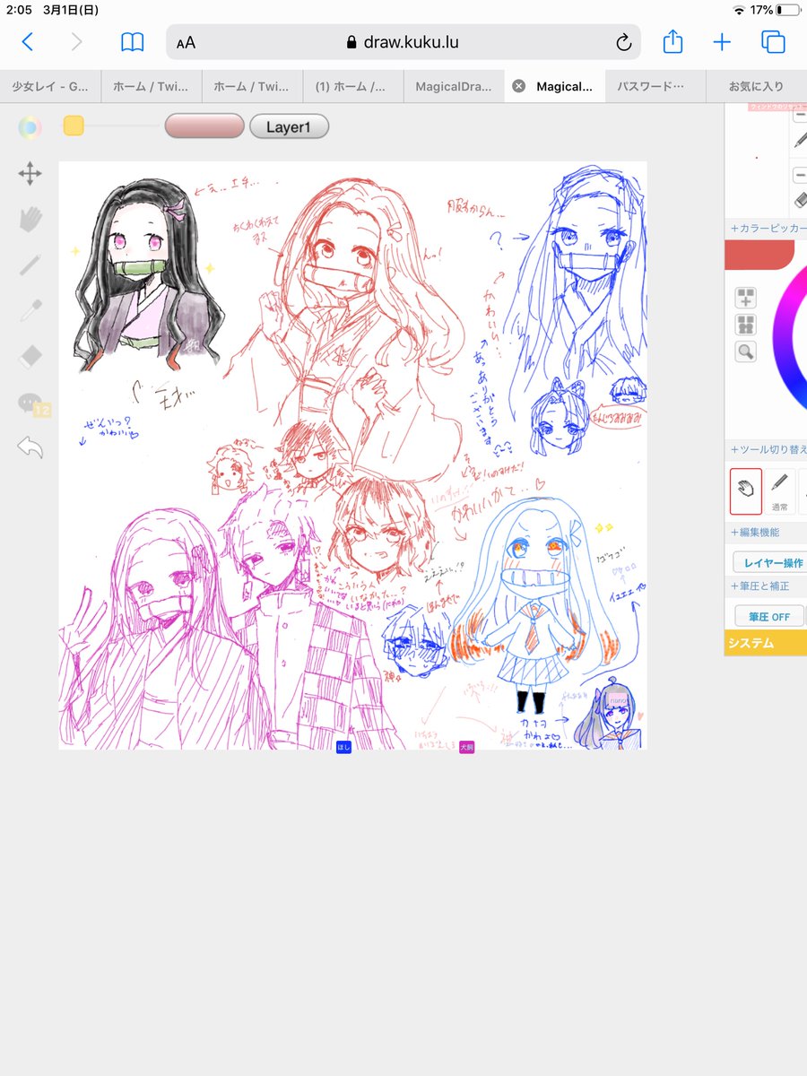Click the magenta user tag below canvas

pyautogui.click(x=466, y=747)
